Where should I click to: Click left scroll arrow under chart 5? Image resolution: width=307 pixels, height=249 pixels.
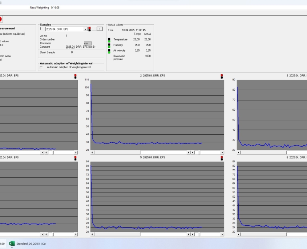tap(92, 234)
